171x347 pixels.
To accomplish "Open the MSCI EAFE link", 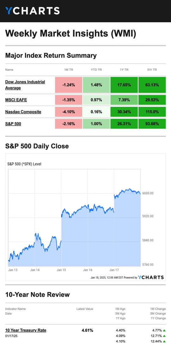I will click(16, 100).
